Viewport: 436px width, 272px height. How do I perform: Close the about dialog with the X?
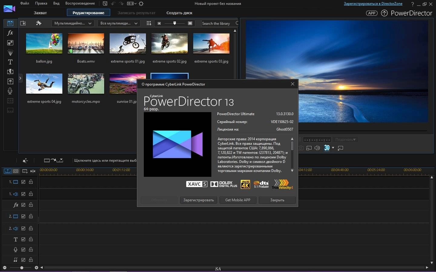[292, 84]
